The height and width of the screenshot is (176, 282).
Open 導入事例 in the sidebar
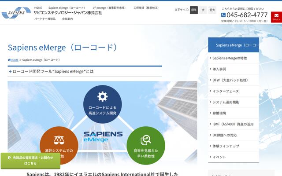[x=234, y=69]
